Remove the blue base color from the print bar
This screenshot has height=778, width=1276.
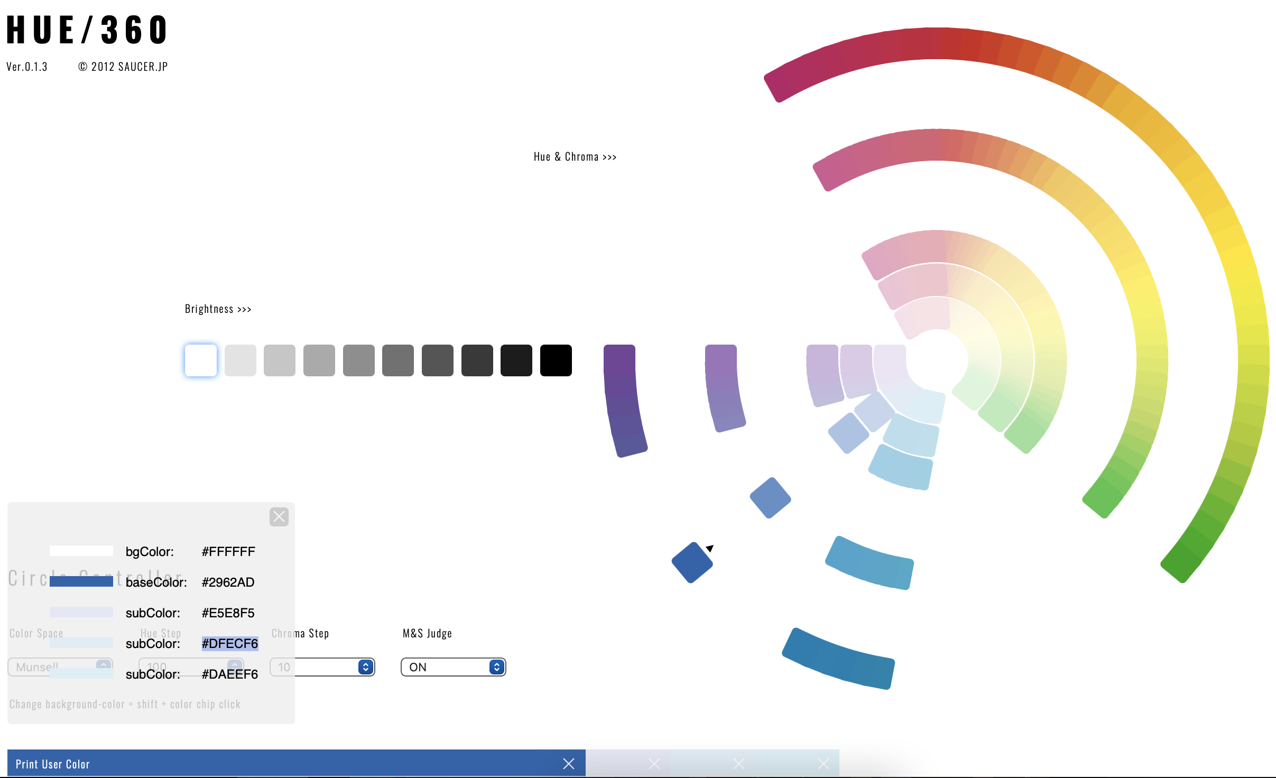(568, 764)
